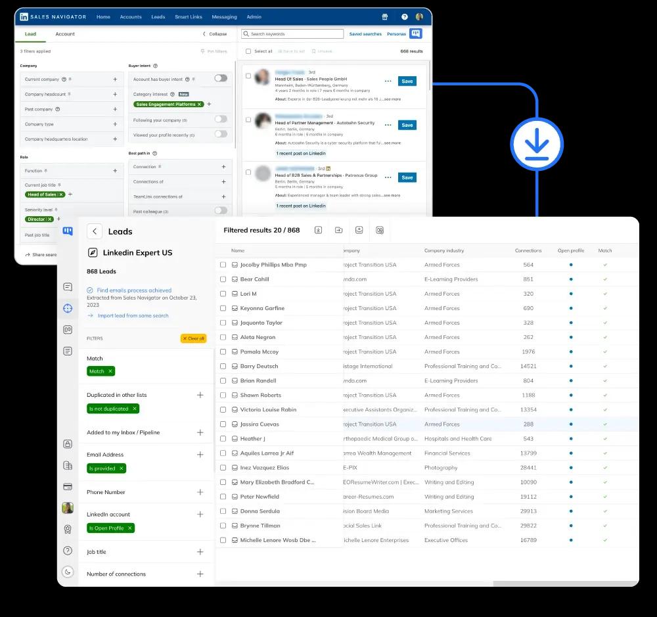Expand Company headcount filter plus
The width and height of the screenshot is (657, 617).
tap(115, 95)
